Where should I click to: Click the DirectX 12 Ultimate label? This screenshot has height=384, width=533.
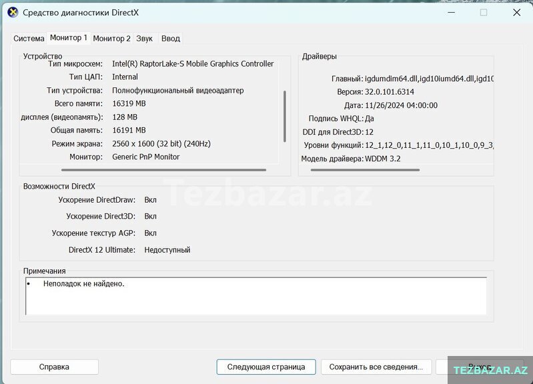102,250
